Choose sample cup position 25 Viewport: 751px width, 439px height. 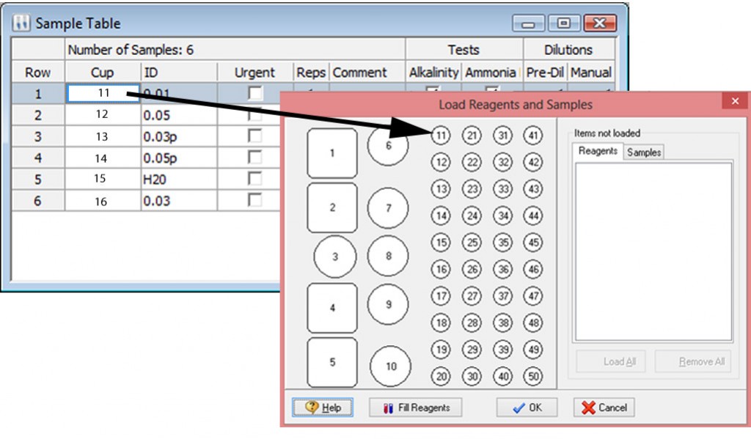[472, 243]
